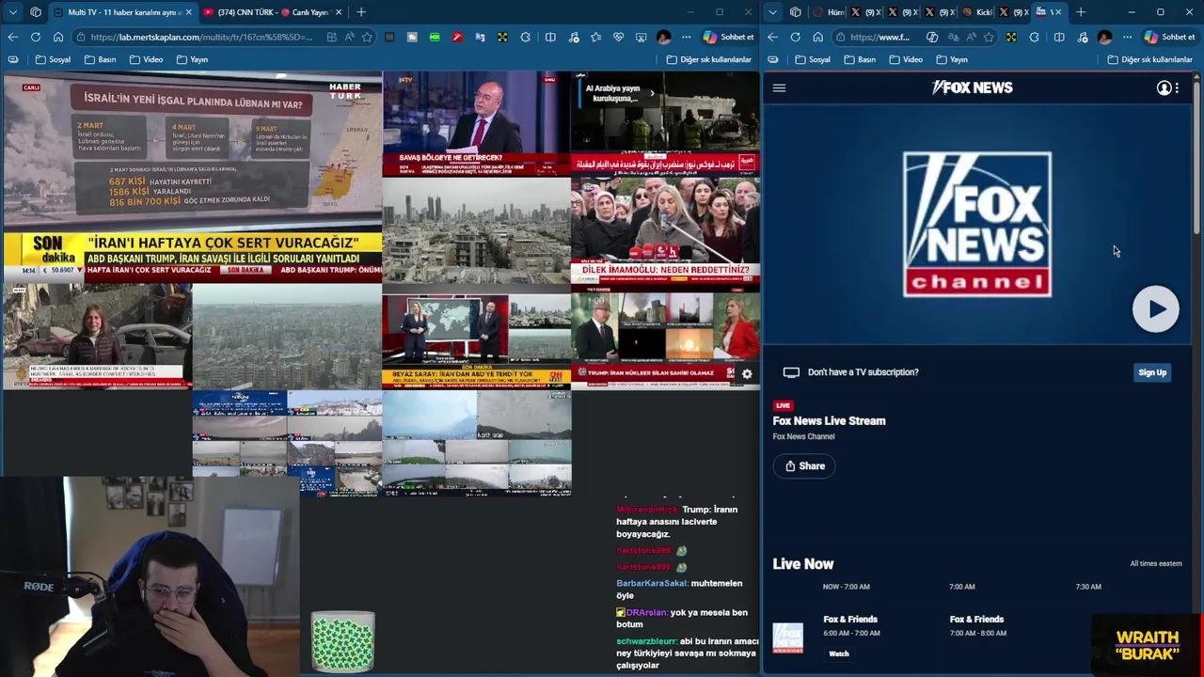
Task: Click the Sign Up button
Action: click(1152, 372)
